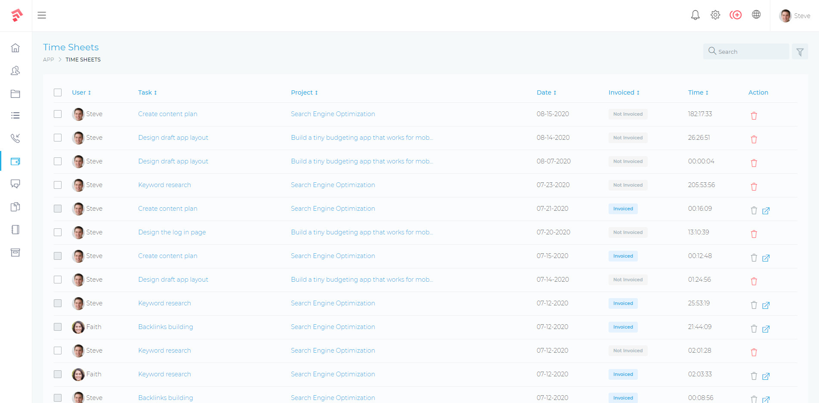Collapse the sidebar using the hamburger menu
819x403 pixels.
point(42,15)
